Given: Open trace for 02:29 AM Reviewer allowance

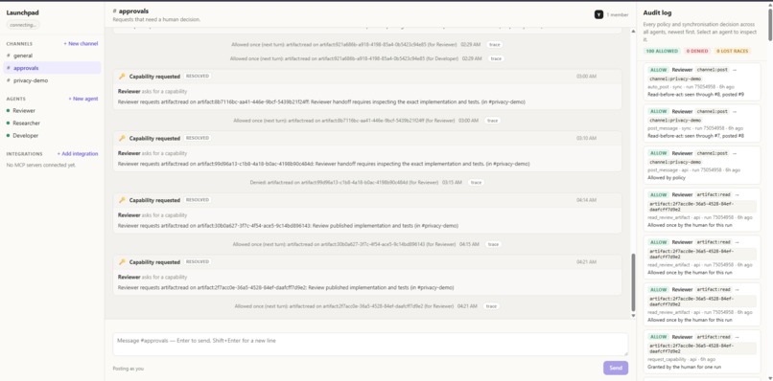Looking at the screenshot, I should click(x=495, y=45).
